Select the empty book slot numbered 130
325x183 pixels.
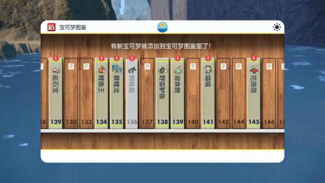[x=71, y=94]
